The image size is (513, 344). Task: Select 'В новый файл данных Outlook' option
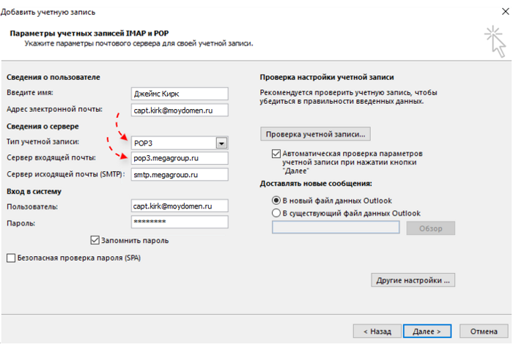pyautogui.click(x=276, y=200)
